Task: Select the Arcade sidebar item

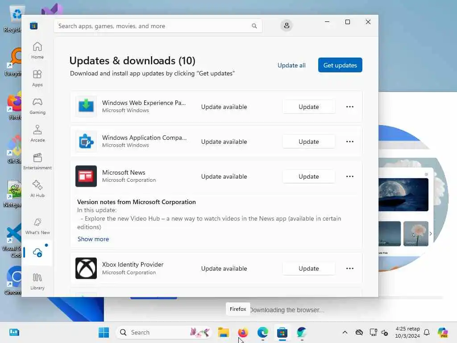Action: coord(37,134)
